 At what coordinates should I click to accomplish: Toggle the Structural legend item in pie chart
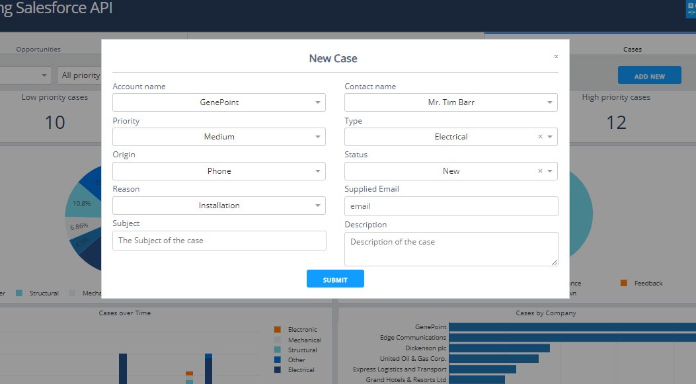(38, 293)
